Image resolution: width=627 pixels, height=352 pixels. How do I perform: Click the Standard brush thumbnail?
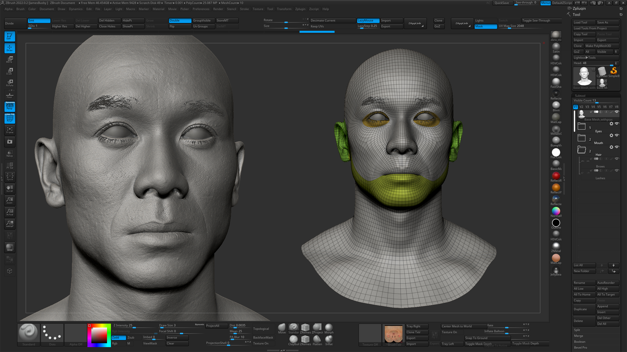click(x=29, y=332)
